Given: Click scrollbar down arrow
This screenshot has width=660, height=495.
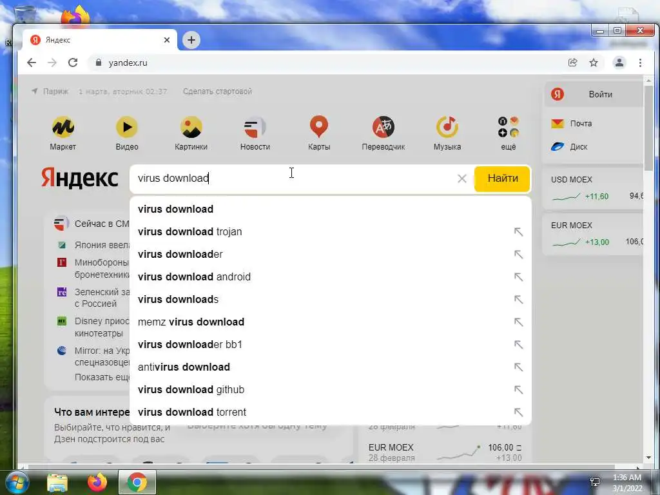Looking at the screenshot, I should pyautogui.click(x=648, y=458).
